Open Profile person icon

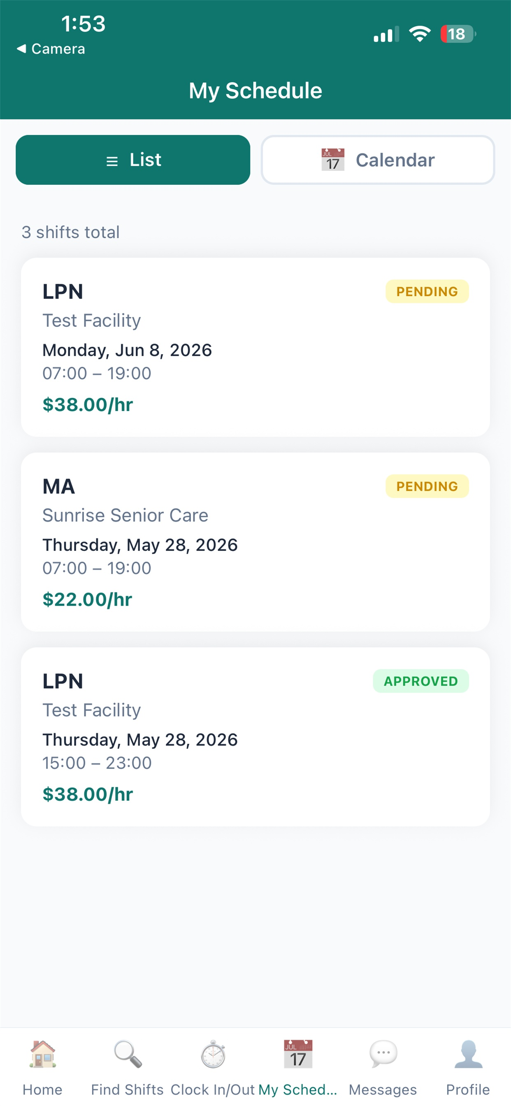pos(468,1054)
